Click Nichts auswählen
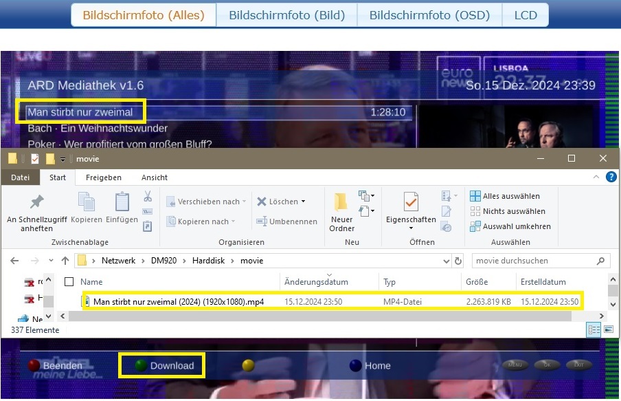The height and width of the screenshot is (401, 621). pyautogui.click(x=508, y=211)
